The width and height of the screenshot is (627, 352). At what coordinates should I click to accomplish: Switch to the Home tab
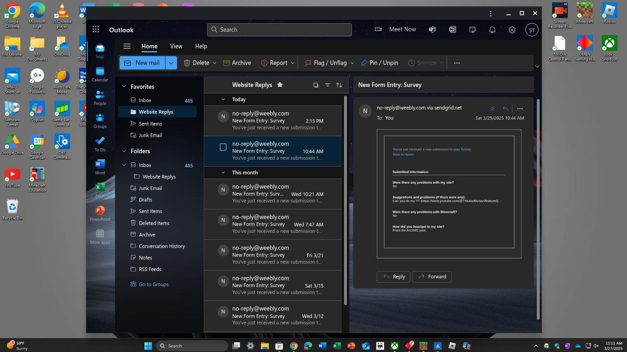coord(150,46)
